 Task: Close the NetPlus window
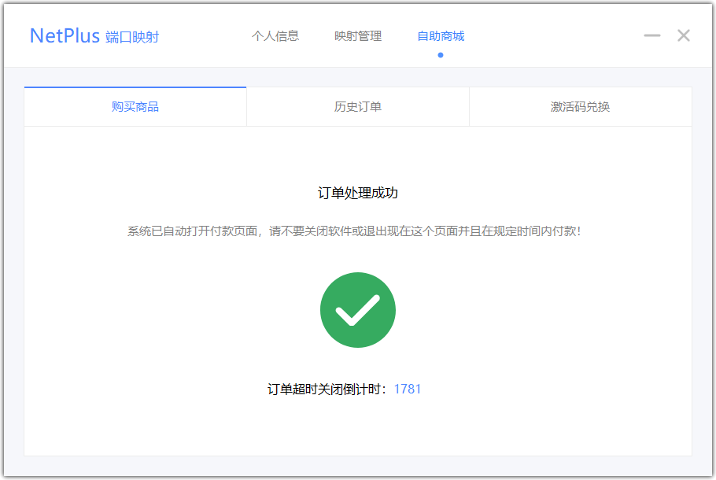tap(684, 35)
